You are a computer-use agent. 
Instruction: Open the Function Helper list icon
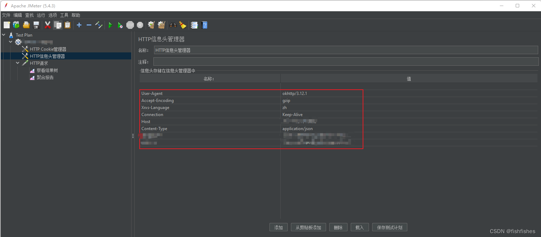tap(194, 25)
